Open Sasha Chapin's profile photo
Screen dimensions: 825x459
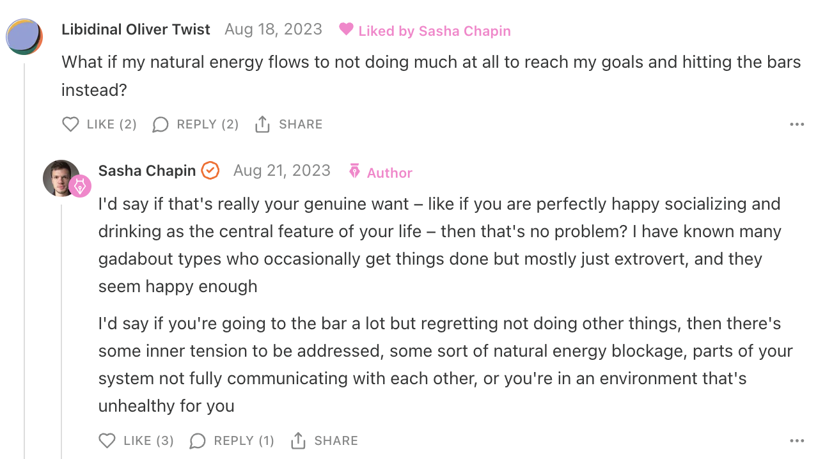point(61,178)
